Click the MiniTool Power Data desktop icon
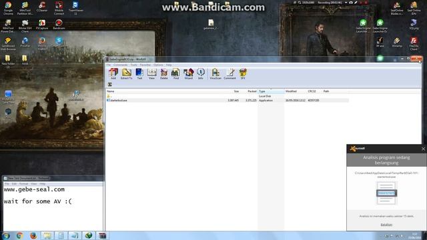The height and width of the screenshot is (240, 427). [x=8, y=26]
